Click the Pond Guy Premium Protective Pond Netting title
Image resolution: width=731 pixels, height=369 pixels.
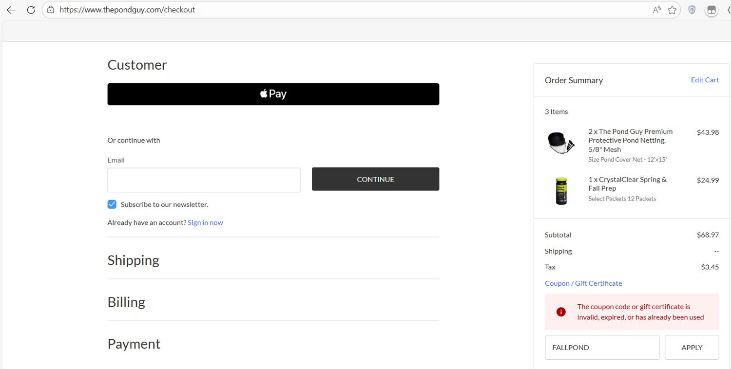coord(631,140)
